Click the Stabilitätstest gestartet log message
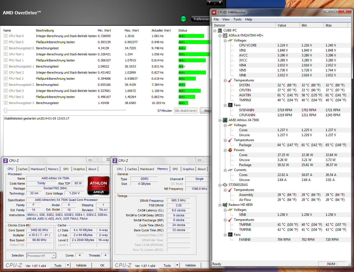Viewport: 354px width, 272px height. 37,118
